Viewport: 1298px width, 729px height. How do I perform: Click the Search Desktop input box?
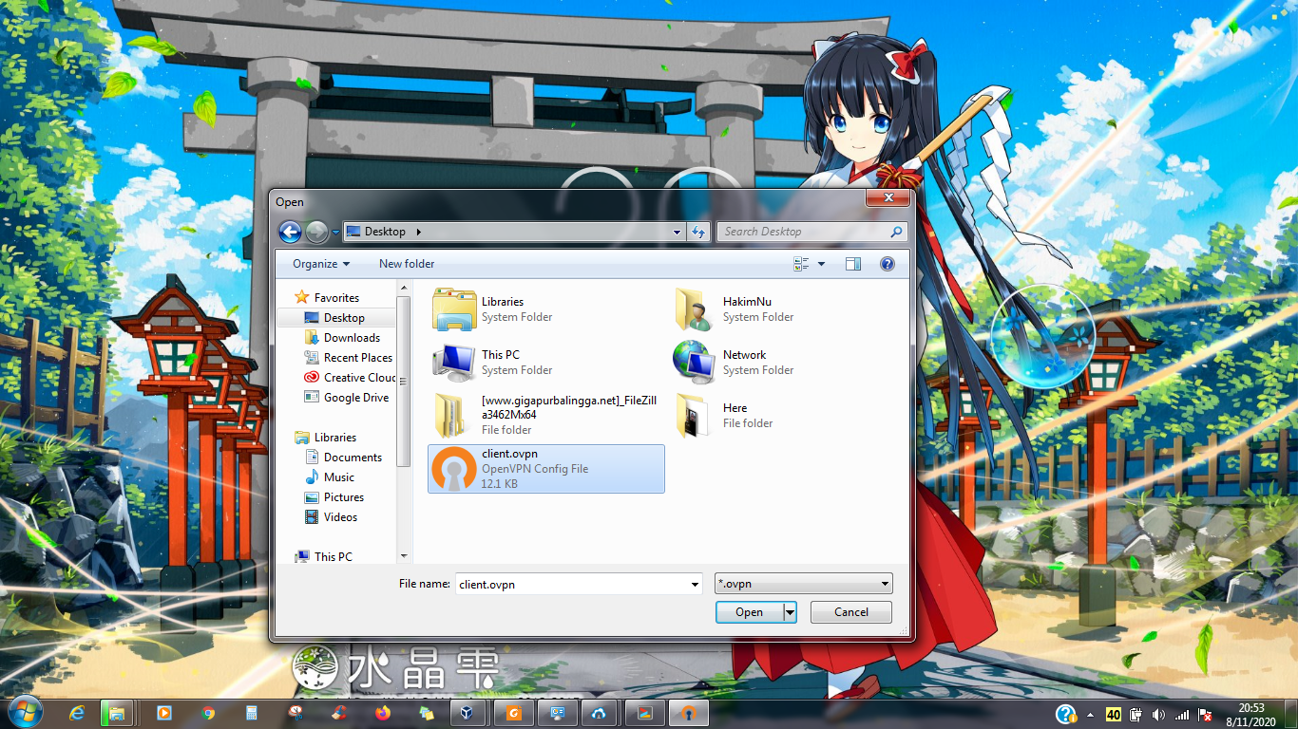pyautogui.click(x=803, y=232)
